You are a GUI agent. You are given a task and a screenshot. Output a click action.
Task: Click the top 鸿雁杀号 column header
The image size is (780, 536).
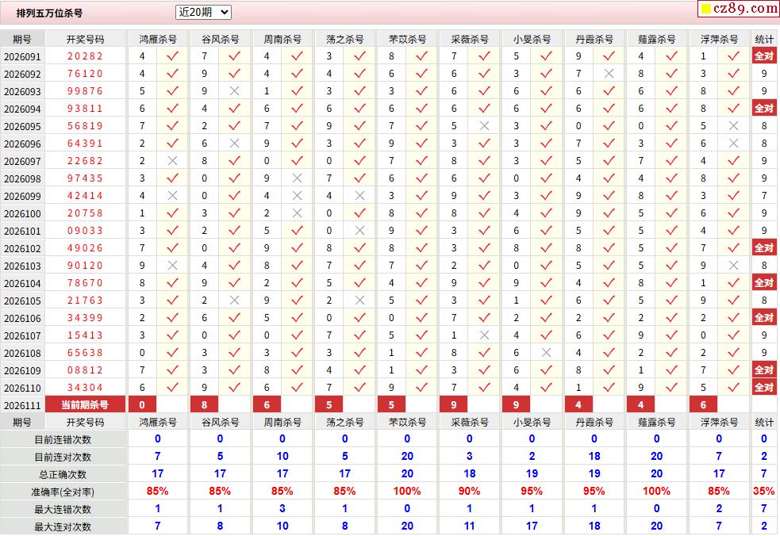tap(158, 40)
